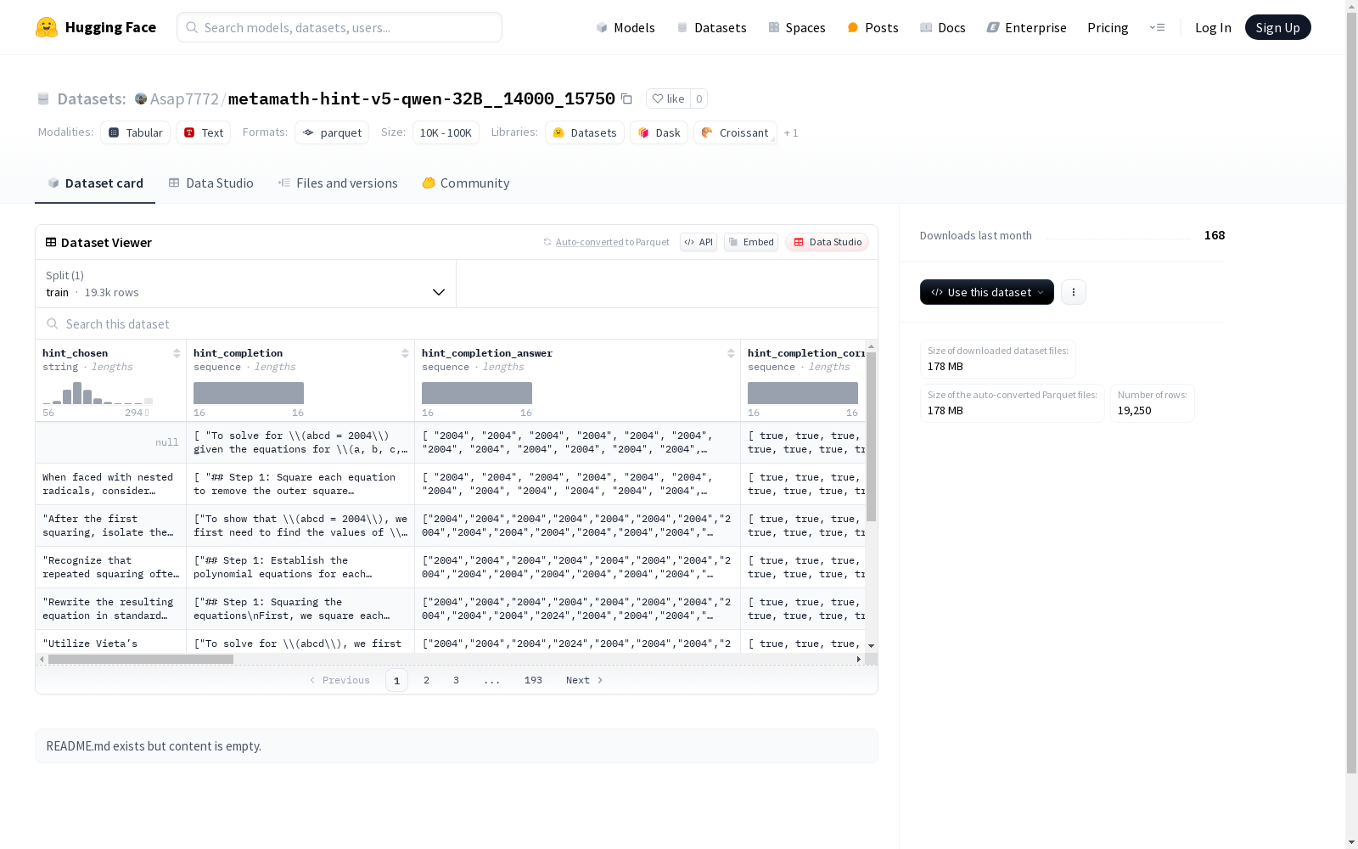
Task: Click the Hugging Face logo icon
Action: pos(47,27)
